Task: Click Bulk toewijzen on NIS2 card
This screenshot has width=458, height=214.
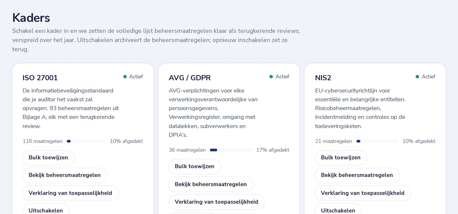Action: 341,158
